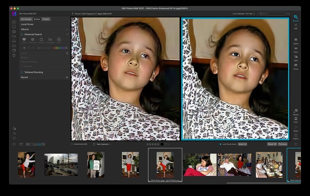Switch to map view layout

click(43, 144)
